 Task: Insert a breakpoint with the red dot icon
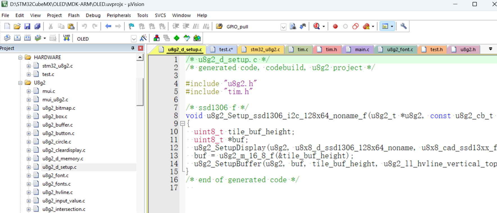(335, 26)
